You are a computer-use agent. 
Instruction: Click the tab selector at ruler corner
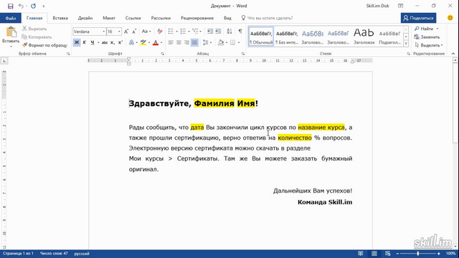tap(4, 61)
